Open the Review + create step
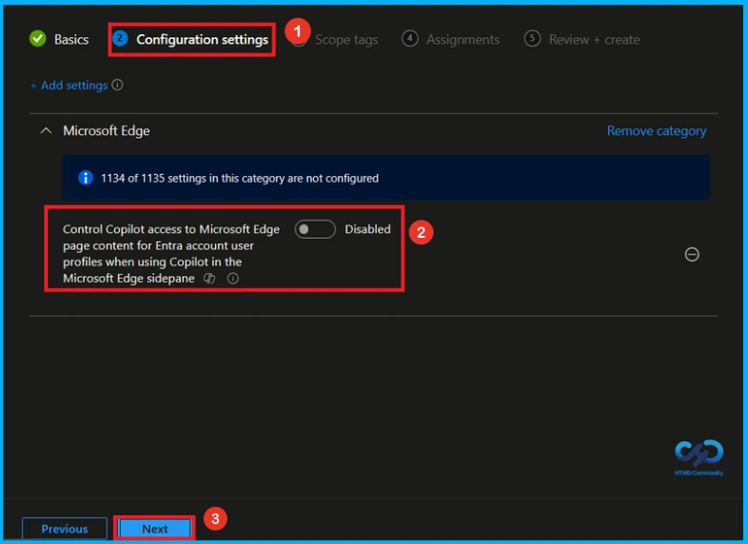This screenshot has width=748, height=544. click(x=581, y=39)
